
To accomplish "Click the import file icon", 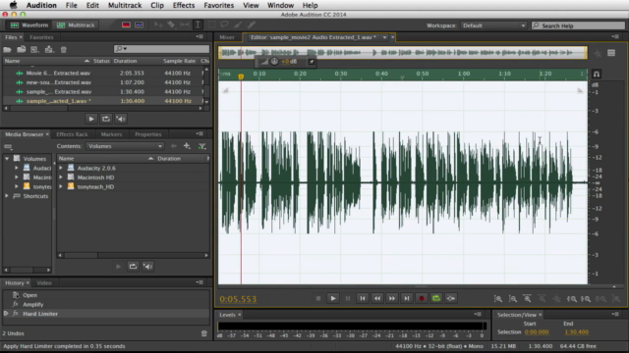I will click(22, 49).
